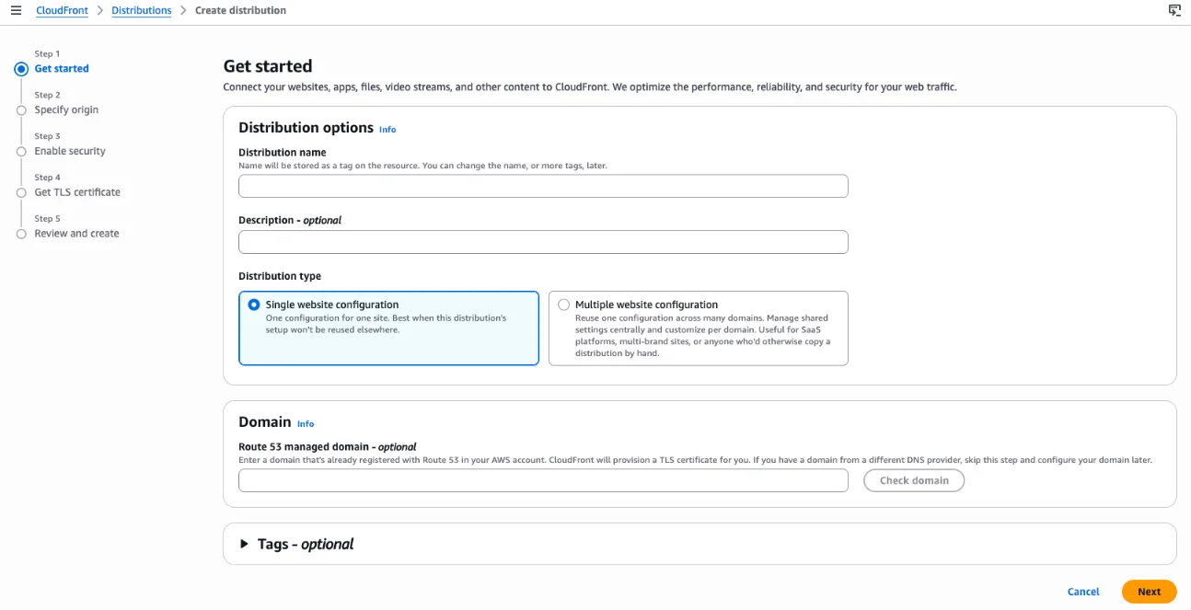This screenshot has width=1191, height=610.
Task: Open the hamburger navigation menu icon
Action: pyautogui.click(x=16, y=11)
